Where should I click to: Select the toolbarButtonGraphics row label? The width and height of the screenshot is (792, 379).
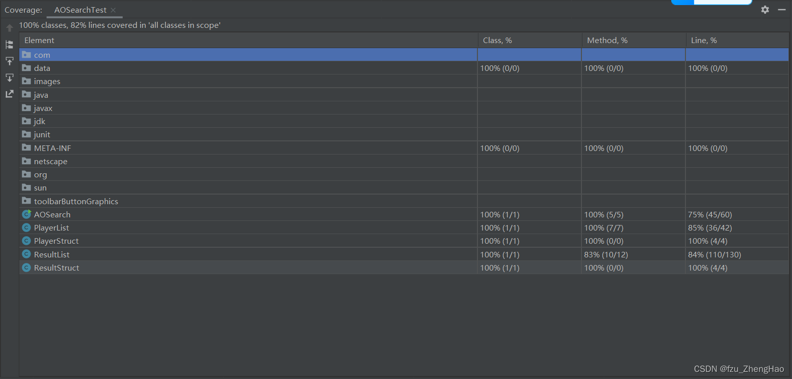pos(76,201)
